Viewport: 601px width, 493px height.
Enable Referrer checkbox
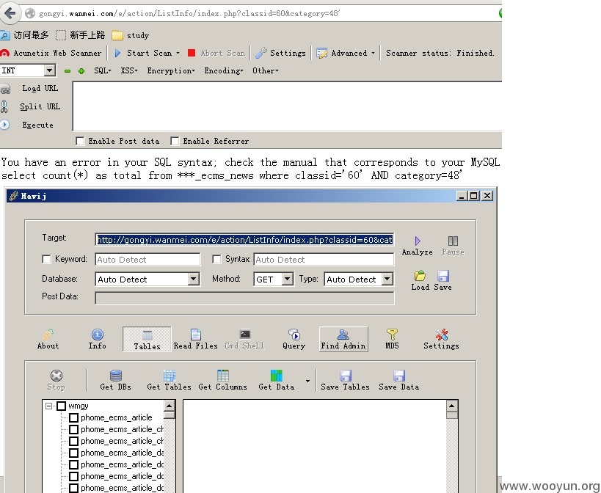pyautogui.click(x=175, y=142)
